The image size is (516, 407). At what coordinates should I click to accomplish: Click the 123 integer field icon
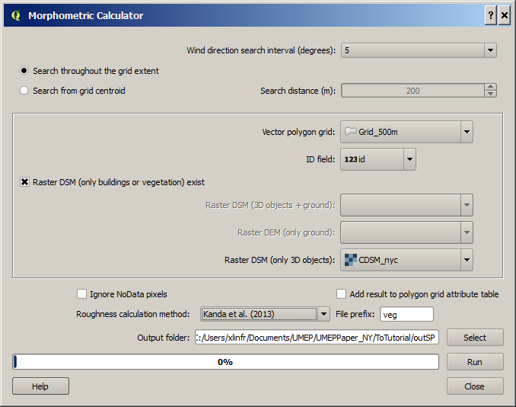pos(351,159)
